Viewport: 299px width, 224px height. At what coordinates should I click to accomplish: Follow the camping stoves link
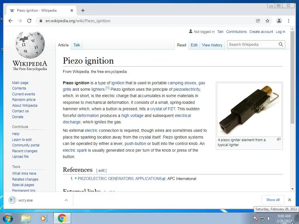pyautogui.click(x=182, y=83)
